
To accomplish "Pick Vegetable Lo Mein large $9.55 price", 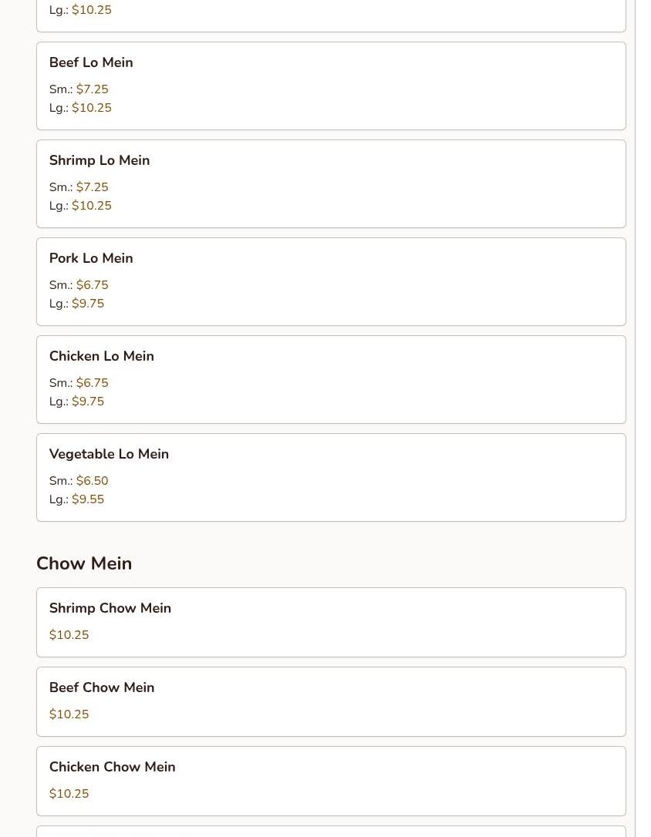I will [77, 499].
